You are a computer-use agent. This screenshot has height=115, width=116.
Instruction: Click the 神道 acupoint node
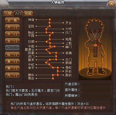[50, 20]
